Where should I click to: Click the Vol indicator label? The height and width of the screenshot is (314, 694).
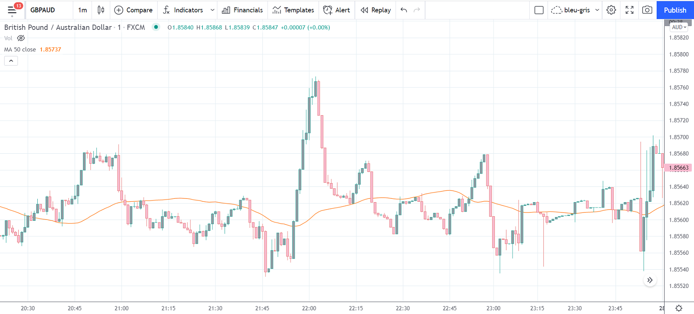coord(8,38)
